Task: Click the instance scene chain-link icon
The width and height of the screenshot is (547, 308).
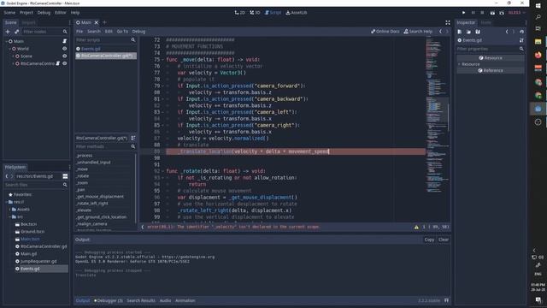Action: pos(16,32)
